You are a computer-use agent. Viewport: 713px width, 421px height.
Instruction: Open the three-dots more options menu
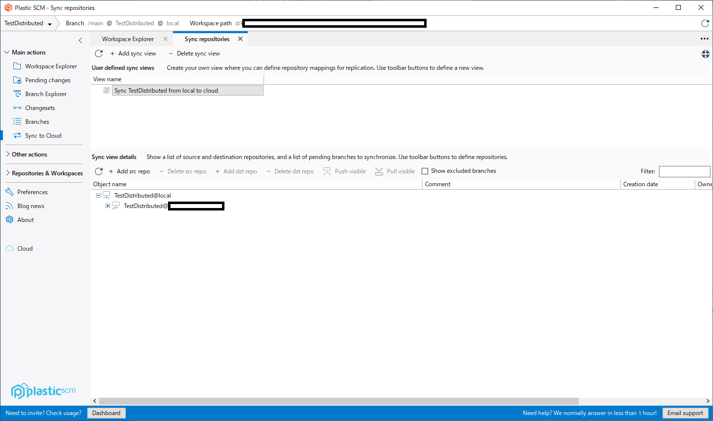705,39
